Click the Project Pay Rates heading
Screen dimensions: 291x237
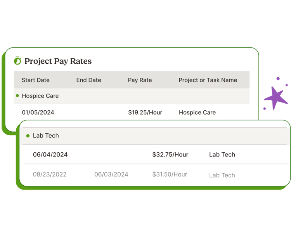(x=58, y=61)
